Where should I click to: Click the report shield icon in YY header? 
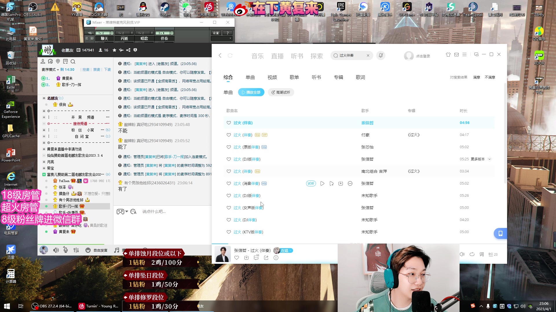click(x=135, y=50)
